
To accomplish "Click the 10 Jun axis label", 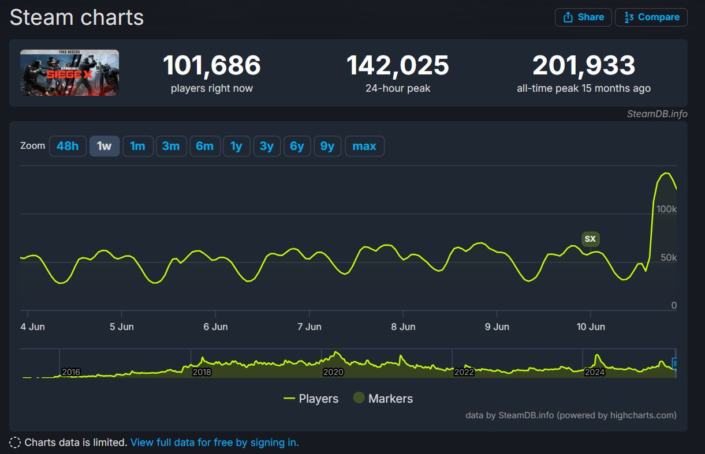I will [x=591, y=327].
